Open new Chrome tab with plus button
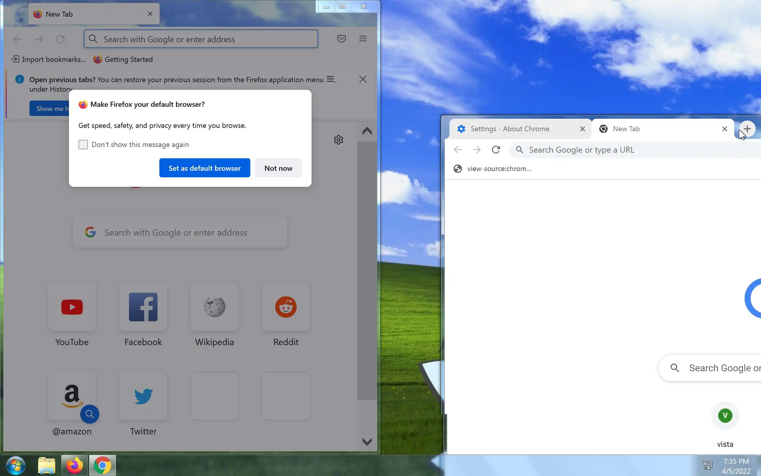This screenshot has height=476, width=761. point(747,129)
